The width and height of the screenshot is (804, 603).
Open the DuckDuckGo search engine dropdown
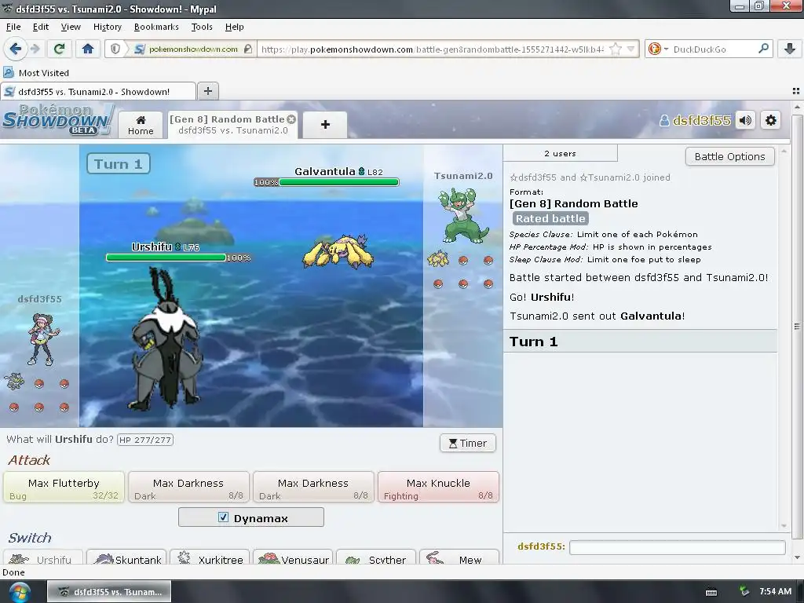658,49
